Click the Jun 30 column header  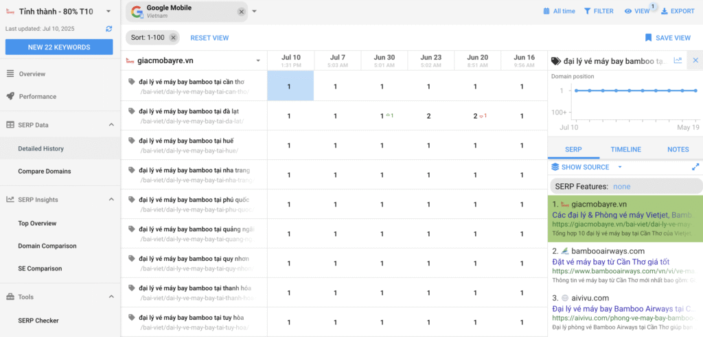[384, 60]
